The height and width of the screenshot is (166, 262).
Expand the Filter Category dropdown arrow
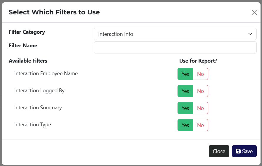[250, 34]
